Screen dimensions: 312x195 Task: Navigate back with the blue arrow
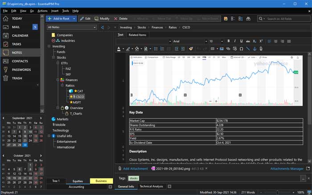102,28
